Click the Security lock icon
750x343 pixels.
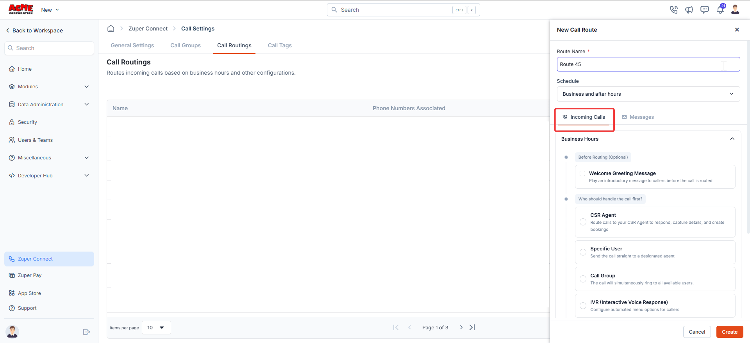(12, 122)
